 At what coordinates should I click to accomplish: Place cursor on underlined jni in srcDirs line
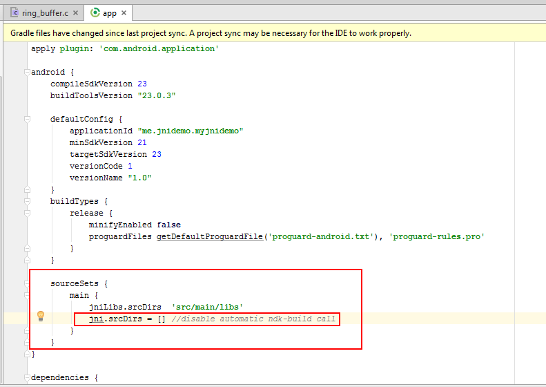96,319
